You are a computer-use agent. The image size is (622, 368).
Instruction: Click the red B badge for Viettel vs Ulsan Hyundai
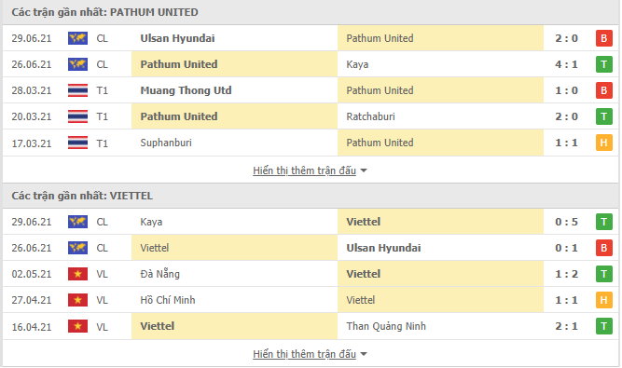pyautogui.click(x=603, y=248)
